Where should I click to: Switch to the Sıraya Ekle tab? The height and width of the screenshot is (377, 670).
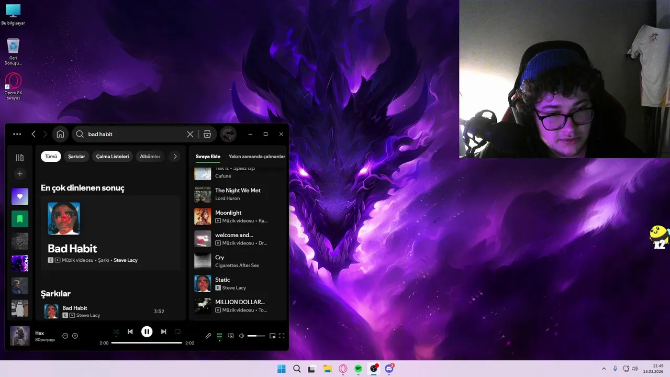208,157
